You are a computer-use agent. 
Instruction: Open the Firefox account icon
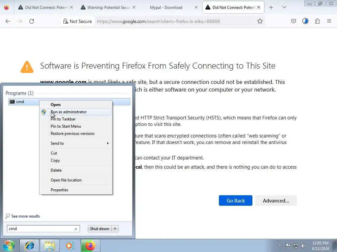click(305, 21)
